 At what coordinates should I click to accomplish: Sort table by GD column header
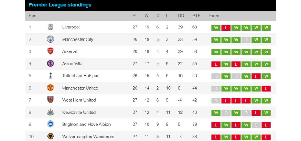coord(181,16)
